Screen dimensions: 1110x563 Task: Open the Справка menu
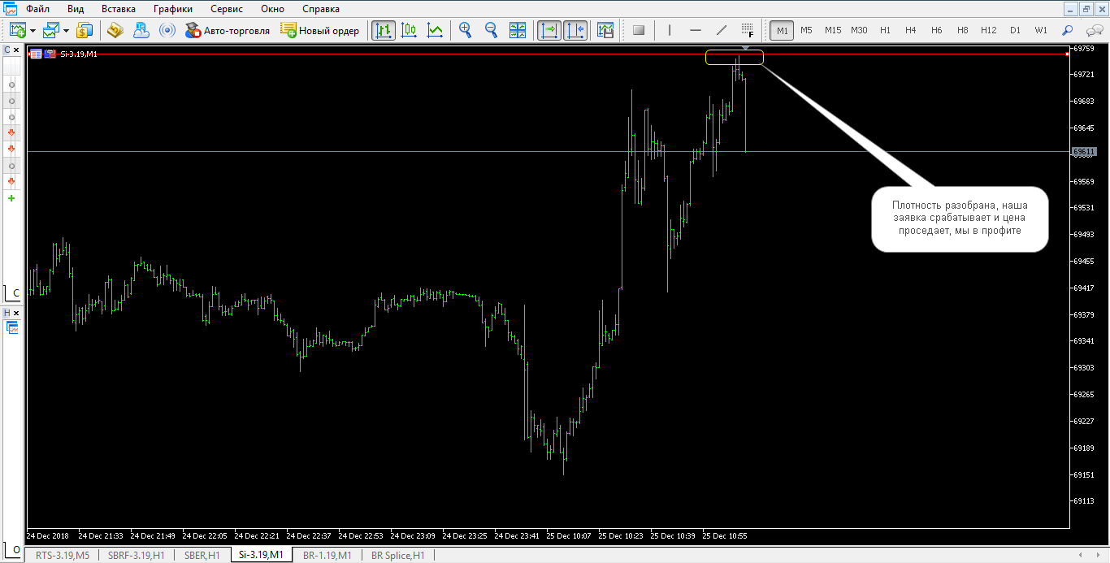[x=321, y=8]
